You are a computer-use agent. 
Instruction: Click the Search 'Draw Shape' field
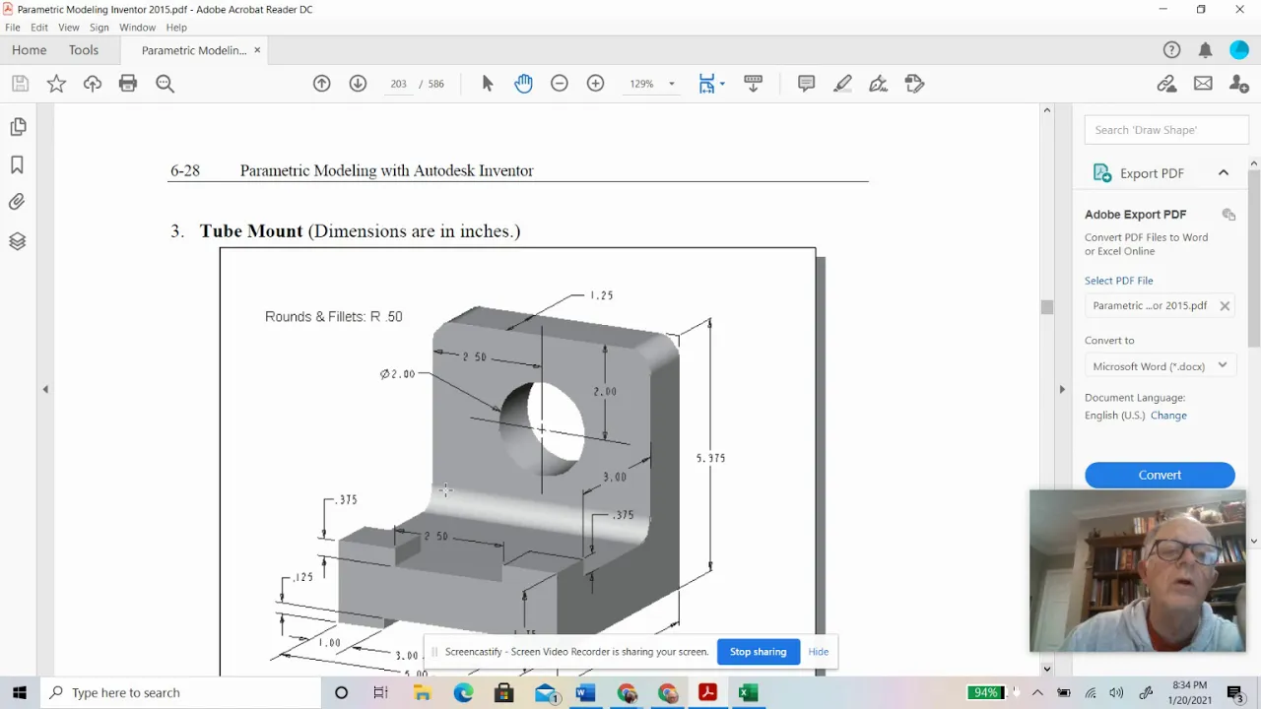[1166, 130]
